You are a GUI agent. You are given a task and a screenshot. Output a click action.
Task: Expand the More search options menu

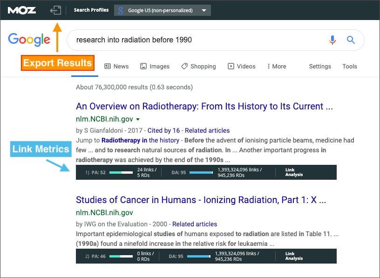point(277,66)
